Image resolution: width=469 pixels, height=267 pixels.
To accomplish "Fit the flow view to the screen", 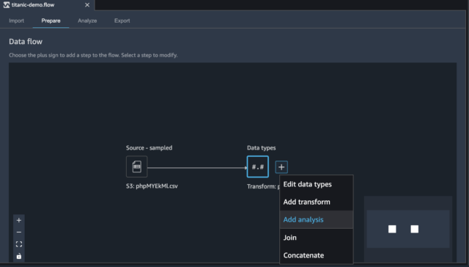I will [19, 244].
